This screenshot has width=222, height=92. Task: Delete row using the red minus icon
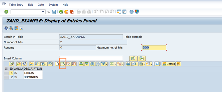click(68, 64)
